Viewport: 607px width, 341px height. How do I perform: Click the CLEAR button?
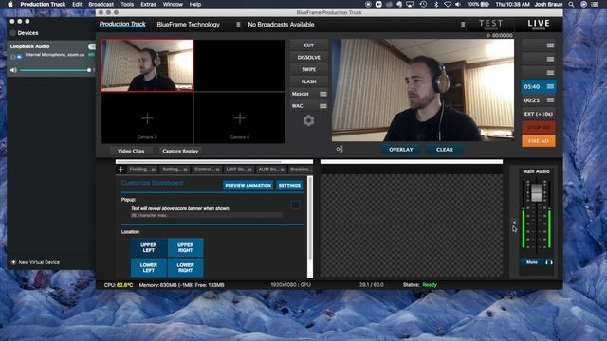[x=445, y=150]
